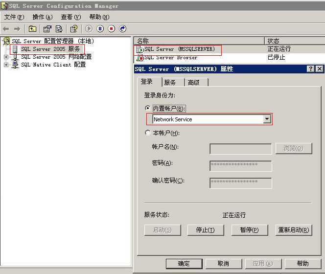This screenshot has width=325, height=274.
Task: Click the 确定 button
Action: (184, 264)
